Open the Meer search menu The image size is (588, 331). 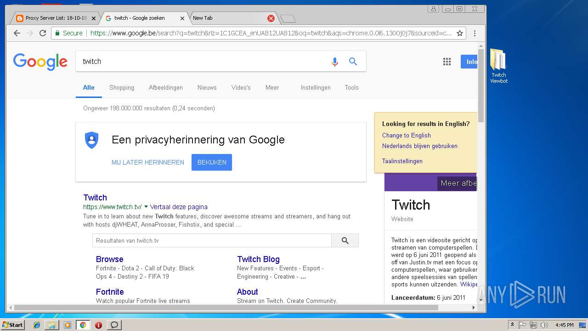point(272,87)
